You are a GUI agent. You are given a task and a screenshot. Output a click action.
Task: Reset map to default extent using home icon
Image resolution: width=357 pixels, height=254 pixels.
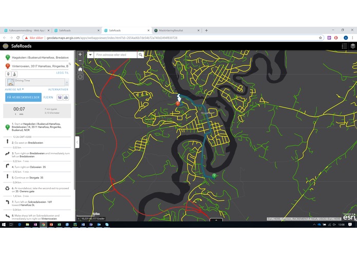80,69
